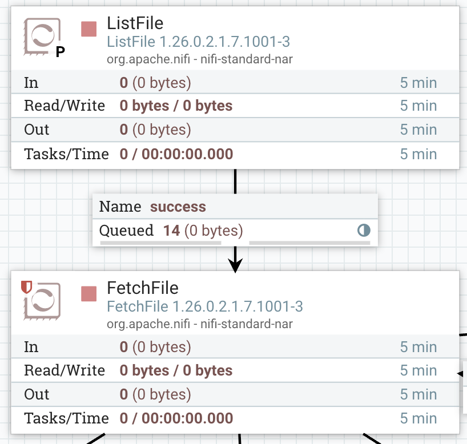Click the ListFile Out row value
The image size is (467, 444).
(155, 130)
